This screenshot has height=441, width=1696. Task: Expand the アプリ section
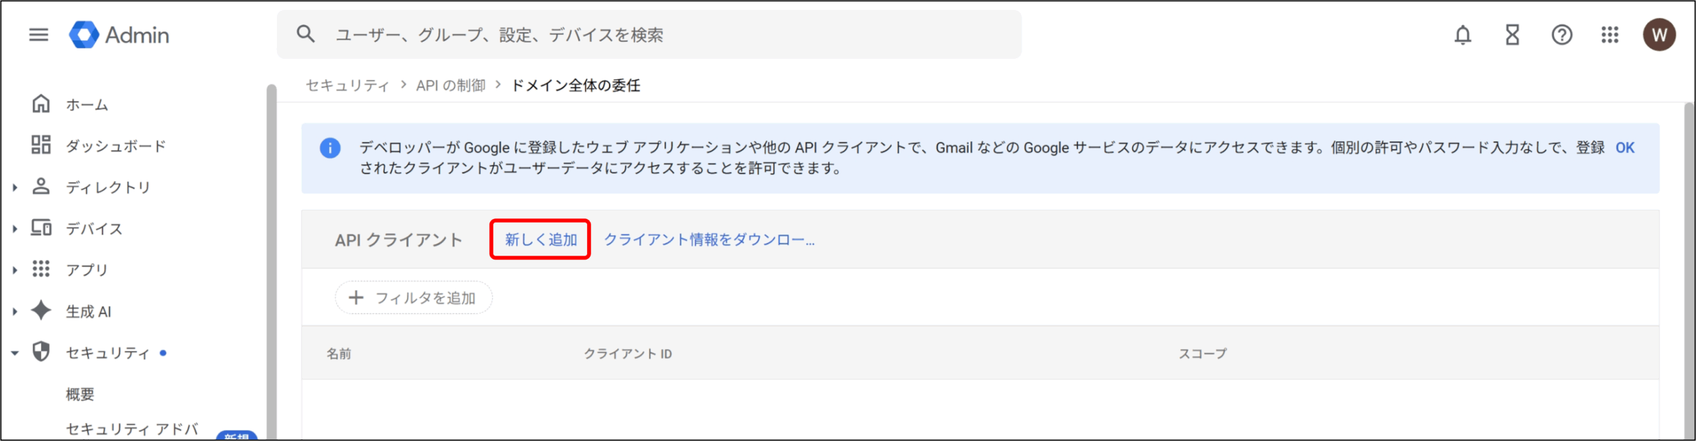coord(15,270)
